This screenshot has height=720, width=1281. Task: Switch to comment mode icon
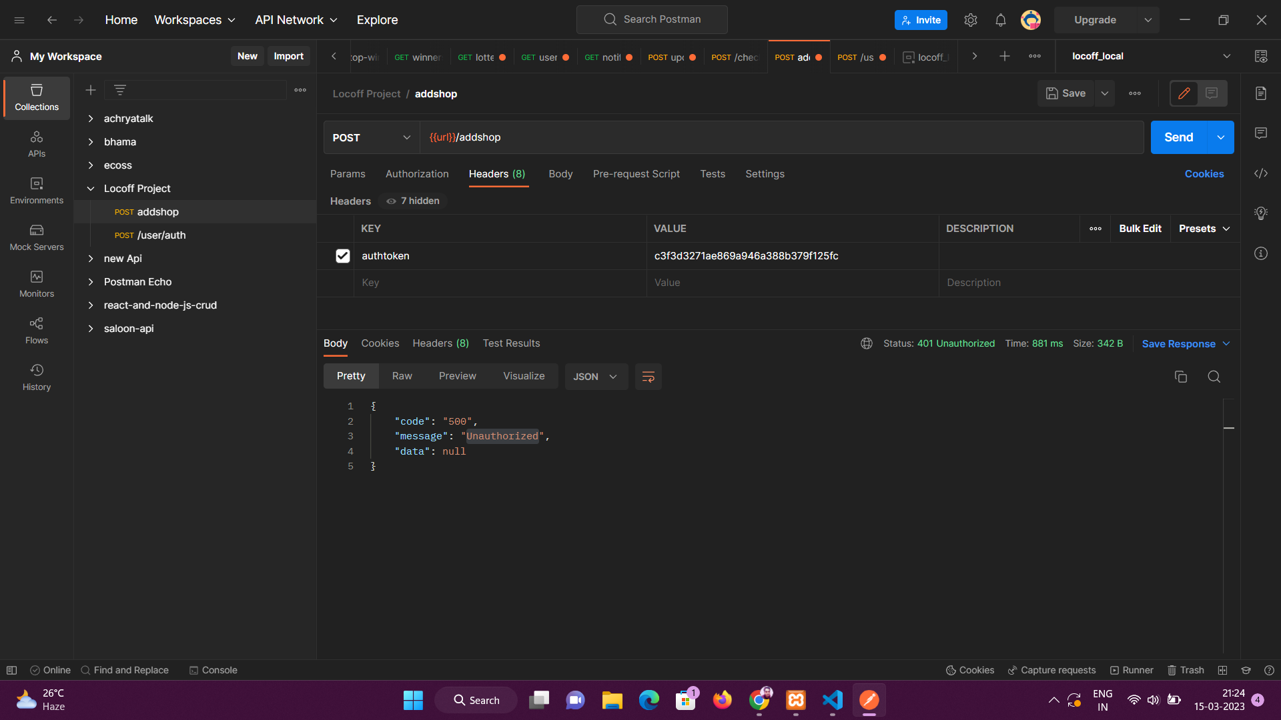pos(1212,93)
